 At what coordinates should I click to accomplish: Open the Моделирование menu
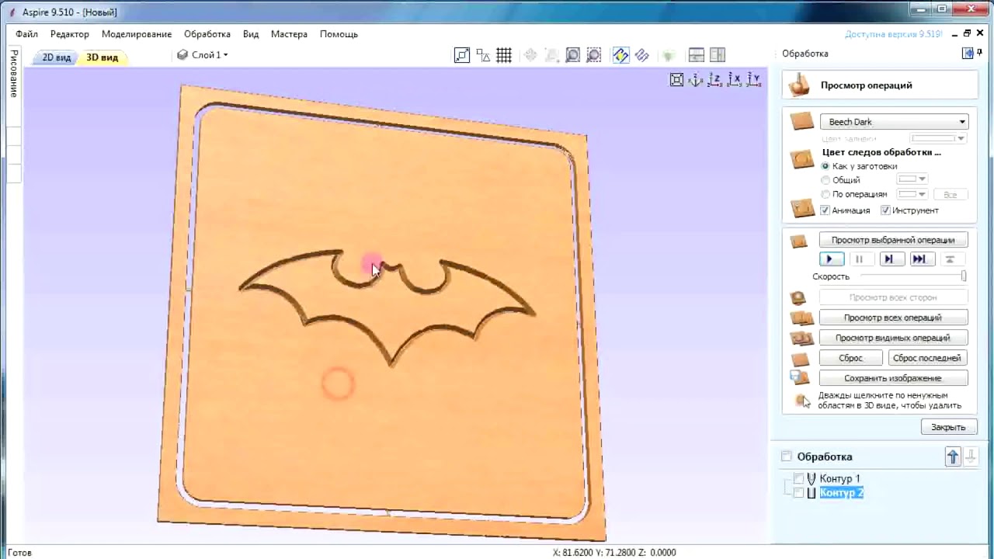(x=137, y=34)
